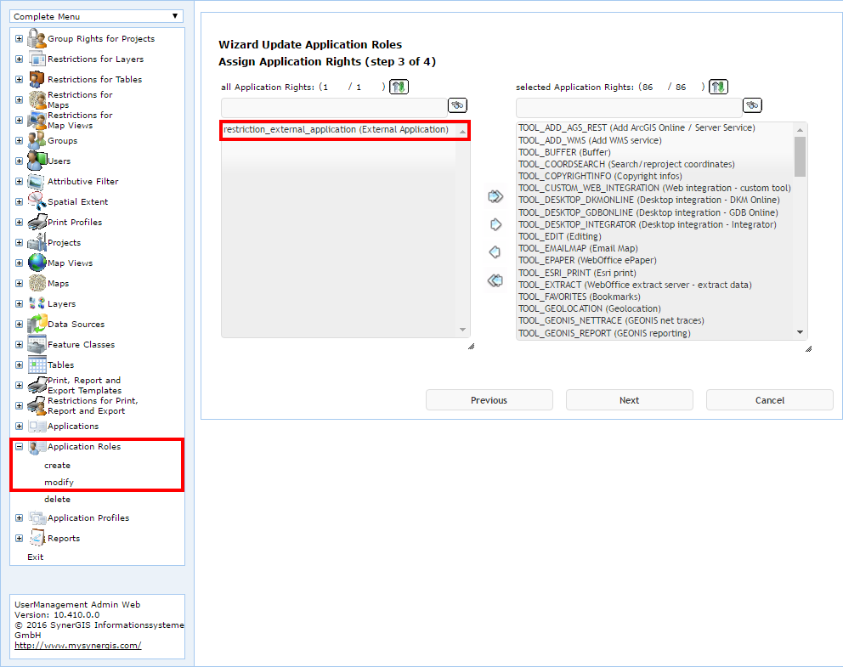
Task: Select create under Application Roles
Action: point(57,465)
